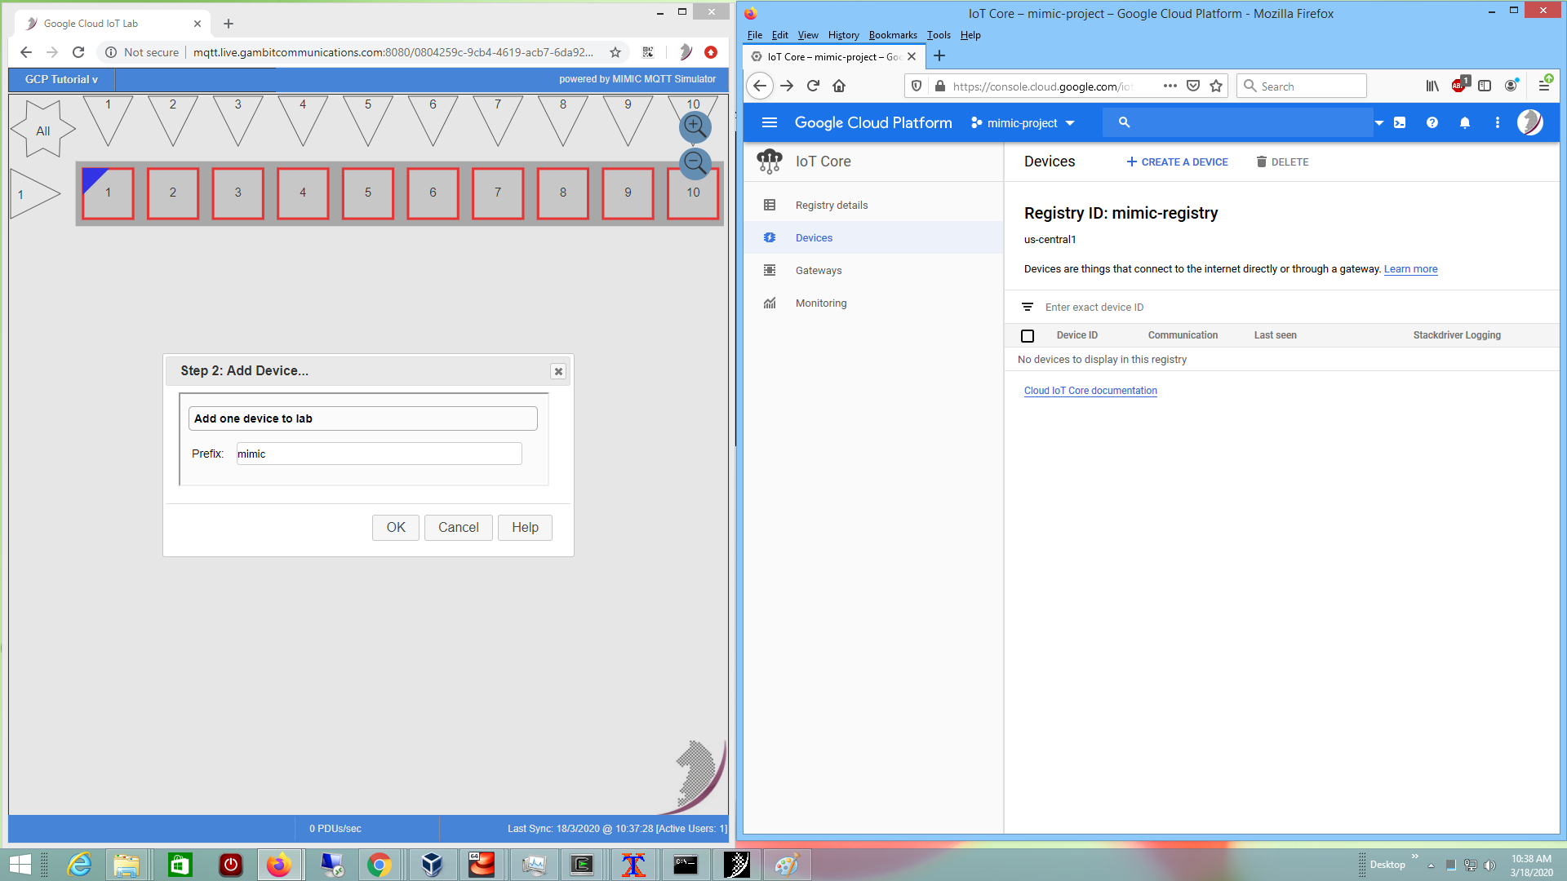The height and width of the screenshot is (881, 1567).
Task: Open device square number 7
Action: coord(498,193)
